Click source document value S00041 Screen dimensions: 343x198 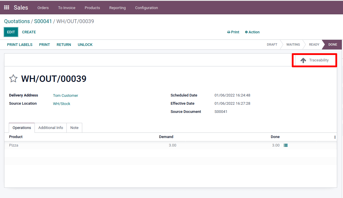[221, 112]
